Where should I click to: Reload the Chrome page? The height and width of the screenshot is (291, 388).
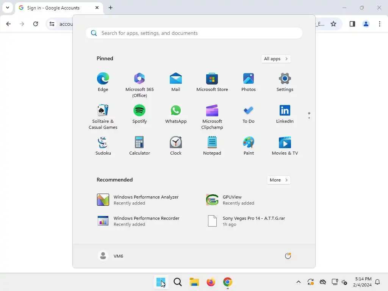click(x=36, y=24)
